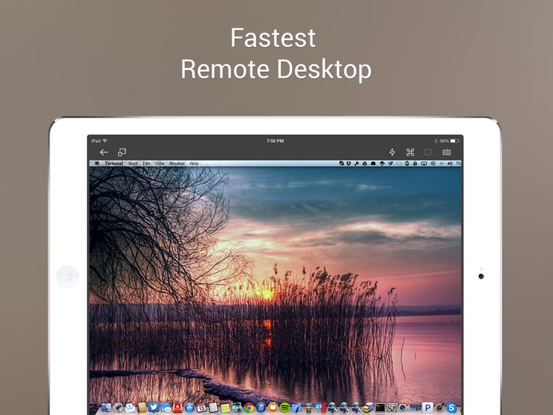Click the volume speaker menu bar icon
The height and width of the screenshot is (415, 553).
tap(450, 164)
